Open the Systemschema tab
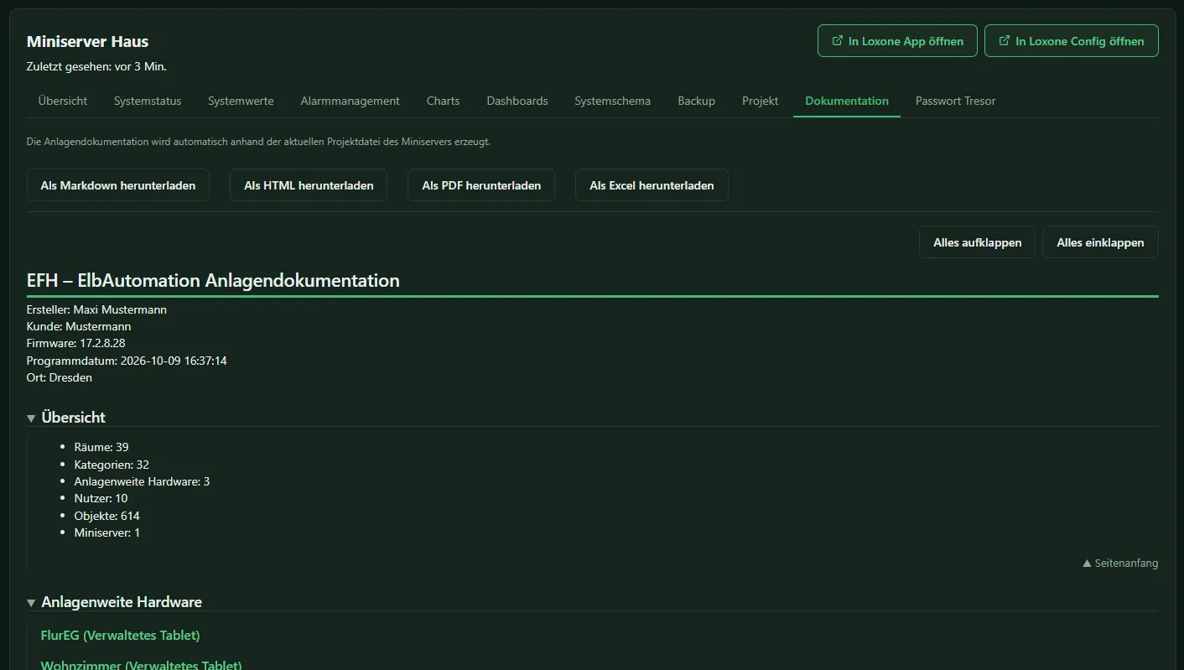Image resolution: width=1184 pixels, height=670 pixels. (x=612, y=101)
